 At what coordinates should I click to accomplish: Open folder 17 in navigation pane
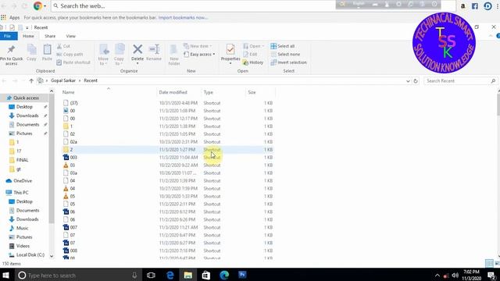[19, 151]
